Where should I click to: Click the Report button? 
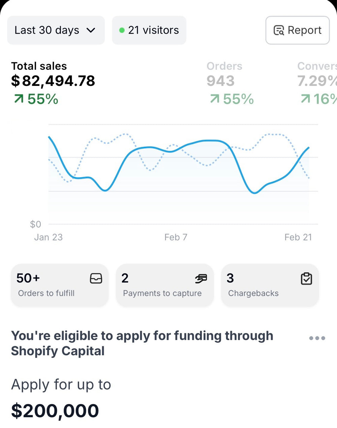[297, 30]
